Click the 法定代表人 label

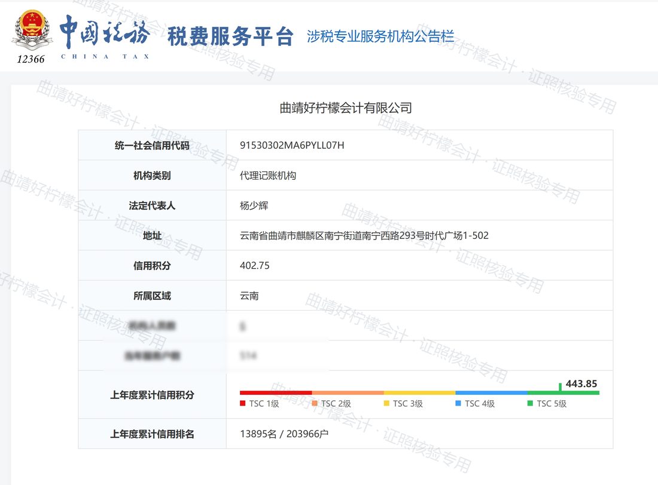point(152,205)
